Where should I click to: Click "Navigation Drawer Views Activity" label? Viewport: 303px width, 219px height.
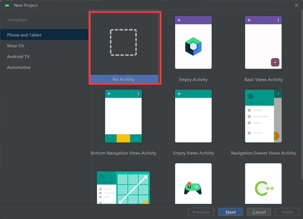pyautogui.click(x=264, y=153)
